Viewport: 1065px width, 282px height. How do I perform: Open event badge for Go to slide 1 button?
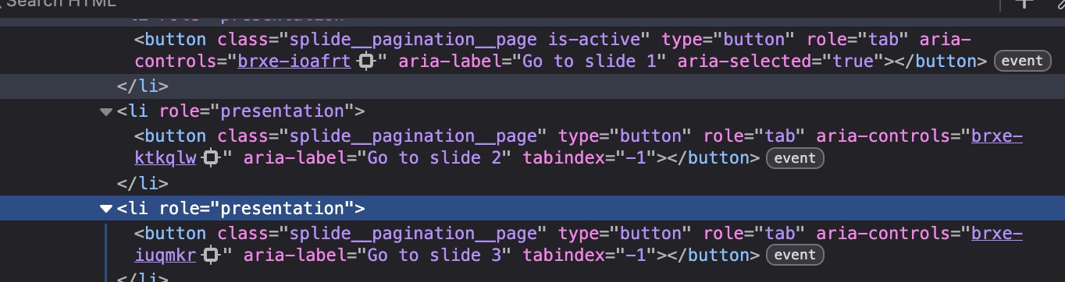point(1022,62)
